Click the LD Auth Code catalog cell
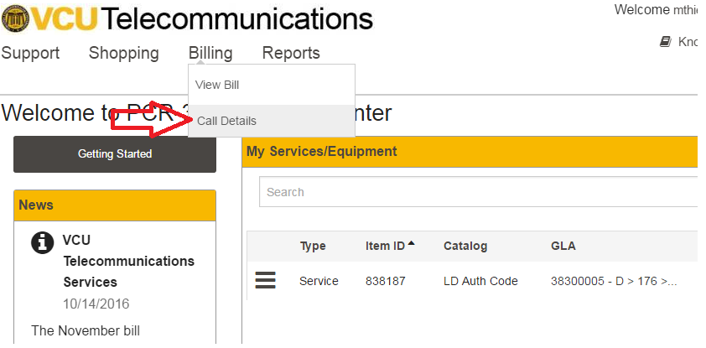 (480, 281)
